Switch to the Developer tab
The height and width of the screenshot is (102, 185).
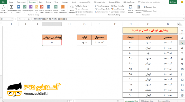(x=65, y=2)
